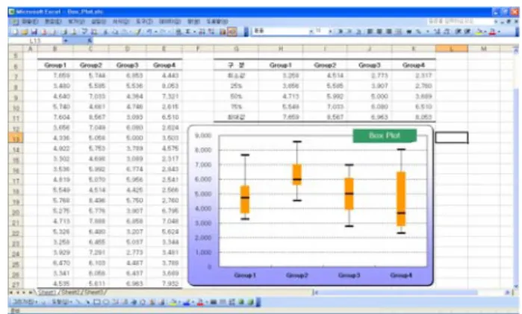Expand Line Color dropdown in Drawing toolbar
This screenshot has width=522, height=314.
pyautogui.click(x=193, y=302)
